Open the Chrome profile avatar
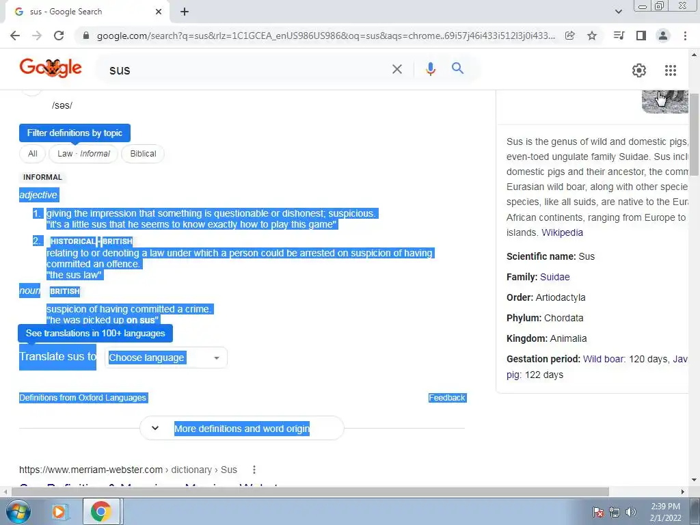This screenshot has width=700, height=525. [x=663, y=36]
